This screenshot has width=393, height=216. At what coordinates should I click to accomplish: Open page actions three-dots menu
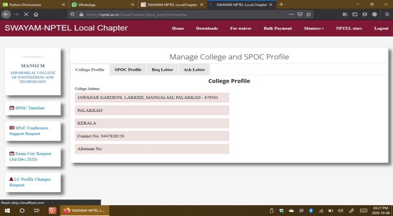pos(291,14)
